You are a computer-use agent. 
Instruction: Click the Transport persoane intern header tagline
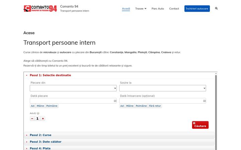(75, 11)
